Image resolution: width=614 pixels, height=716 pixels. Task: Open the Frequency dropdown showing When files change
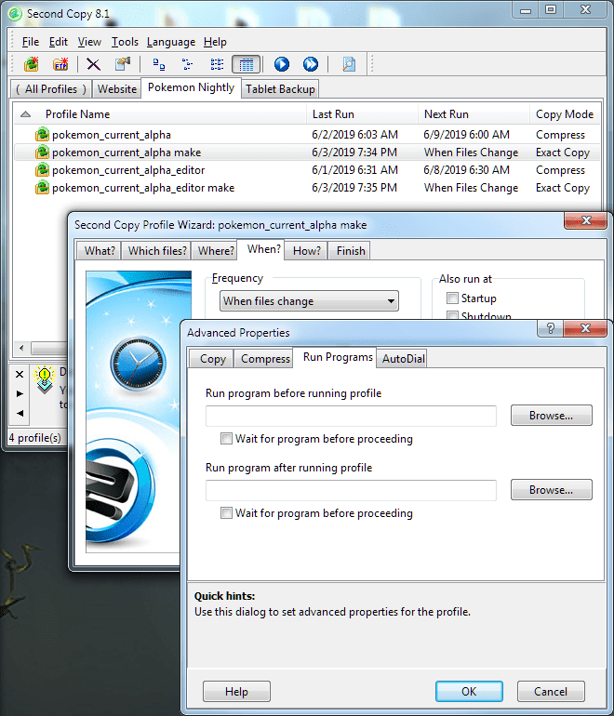point(309,301)
